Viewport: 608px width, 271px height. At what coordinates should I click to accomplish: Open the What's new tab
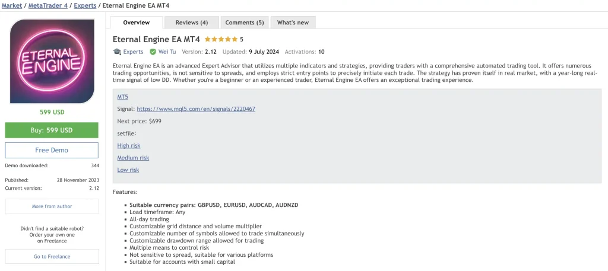(x=293, y=23)
